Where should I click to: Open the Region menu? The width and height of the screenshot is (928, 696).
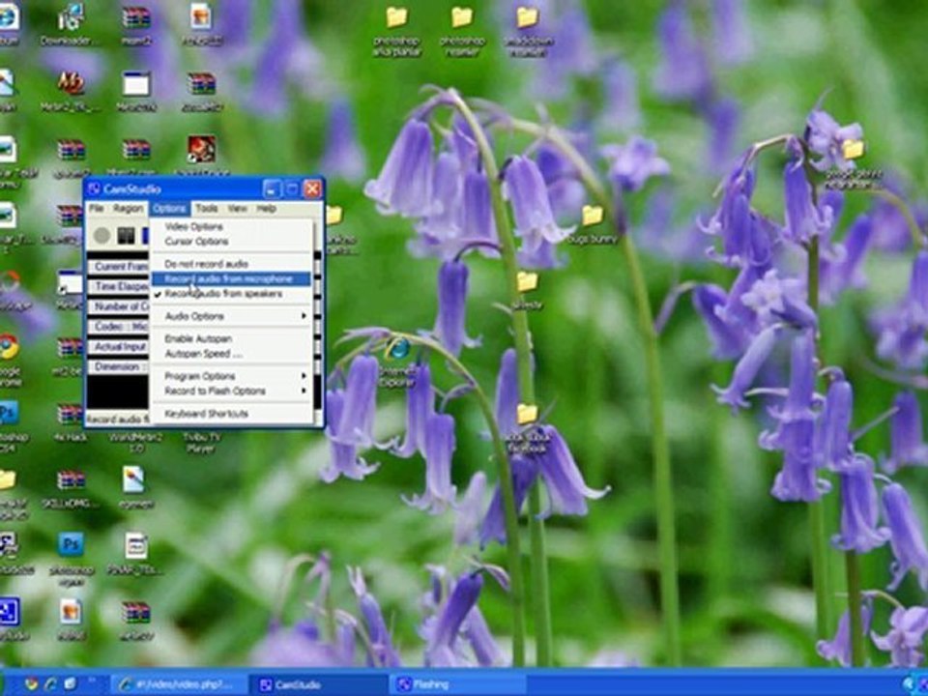(128, 208)
